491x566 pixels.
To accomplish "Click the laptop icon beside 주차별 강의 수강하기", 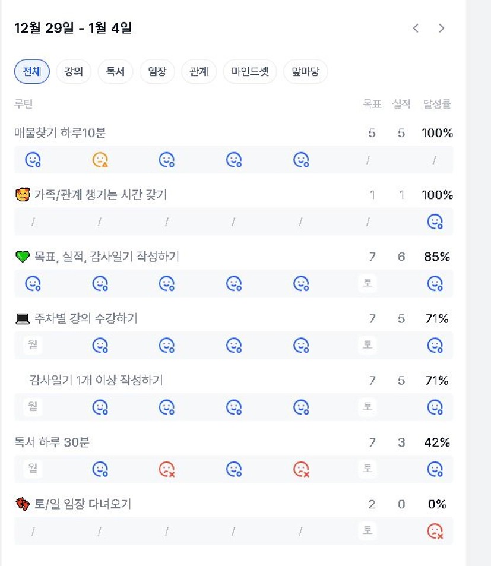I will click(x=22, y=319).
